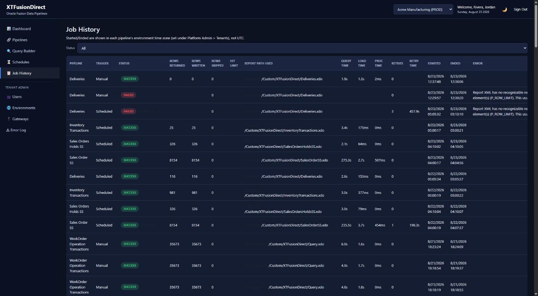Click the HIT LIMIT column header
This screenshot has height=296, width=538.
click(x=234, y=63)
